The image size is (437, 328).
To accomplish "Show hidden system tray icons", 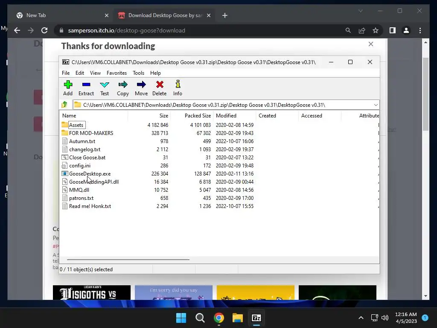I will 361,318.
